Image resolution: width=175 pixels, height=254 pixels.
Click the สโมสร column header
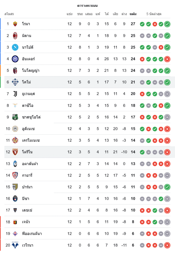pos(9,14)
